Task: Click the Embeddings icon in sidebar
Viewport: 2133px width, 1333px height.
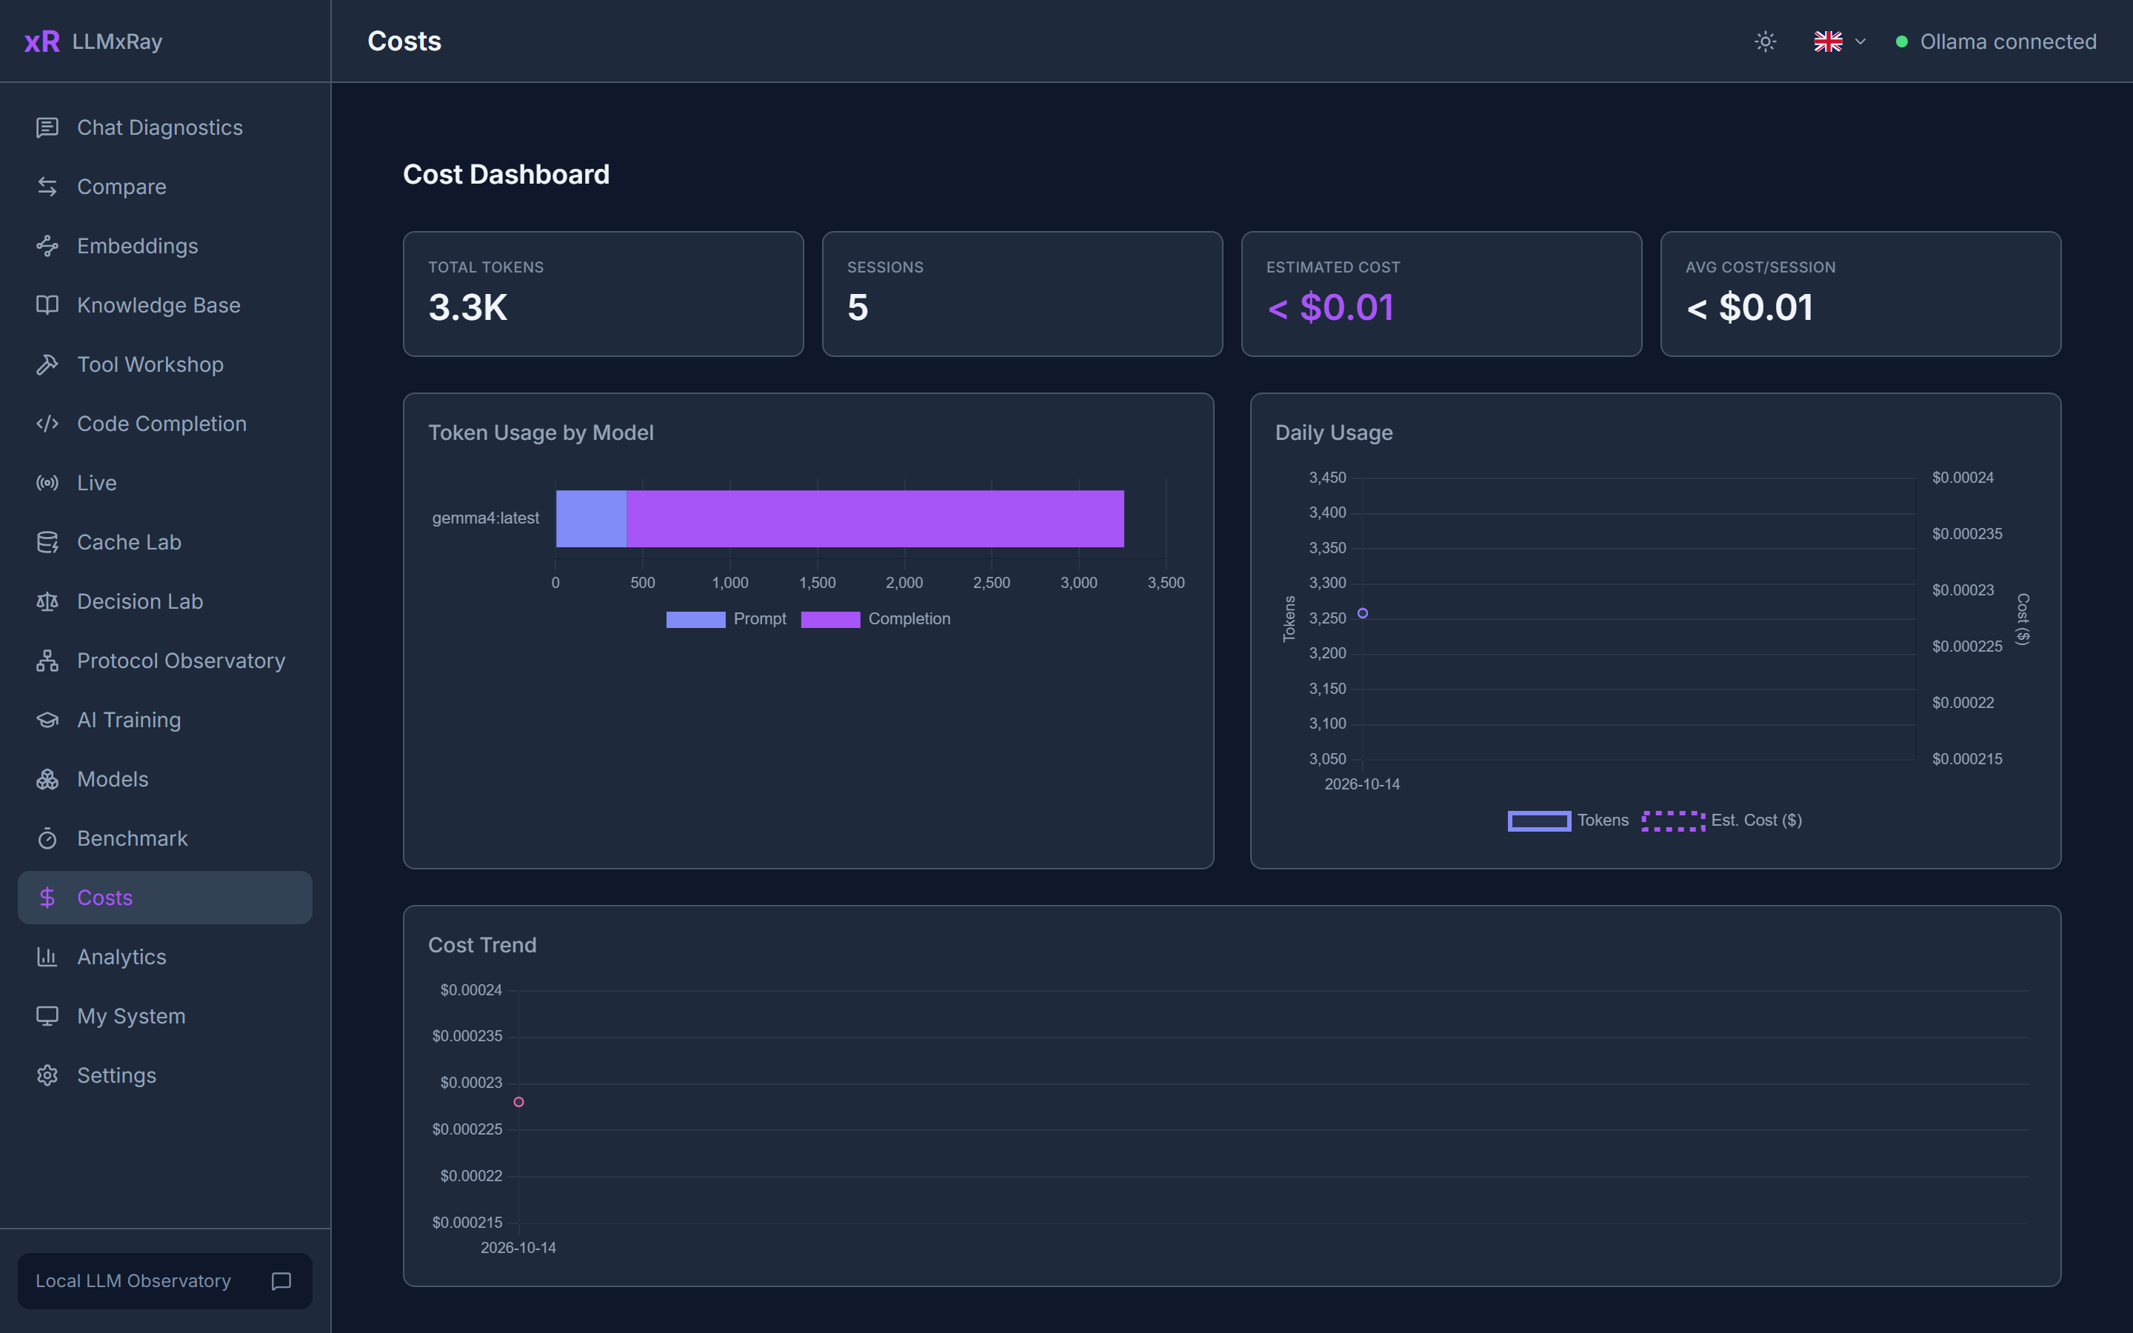Action: point(47,246)
